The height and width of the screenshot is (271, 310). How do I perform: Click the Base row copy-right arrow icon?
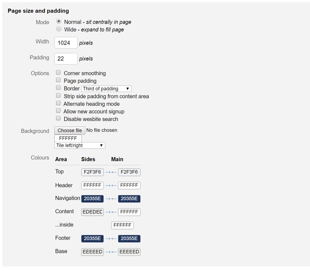click(108, 252)
